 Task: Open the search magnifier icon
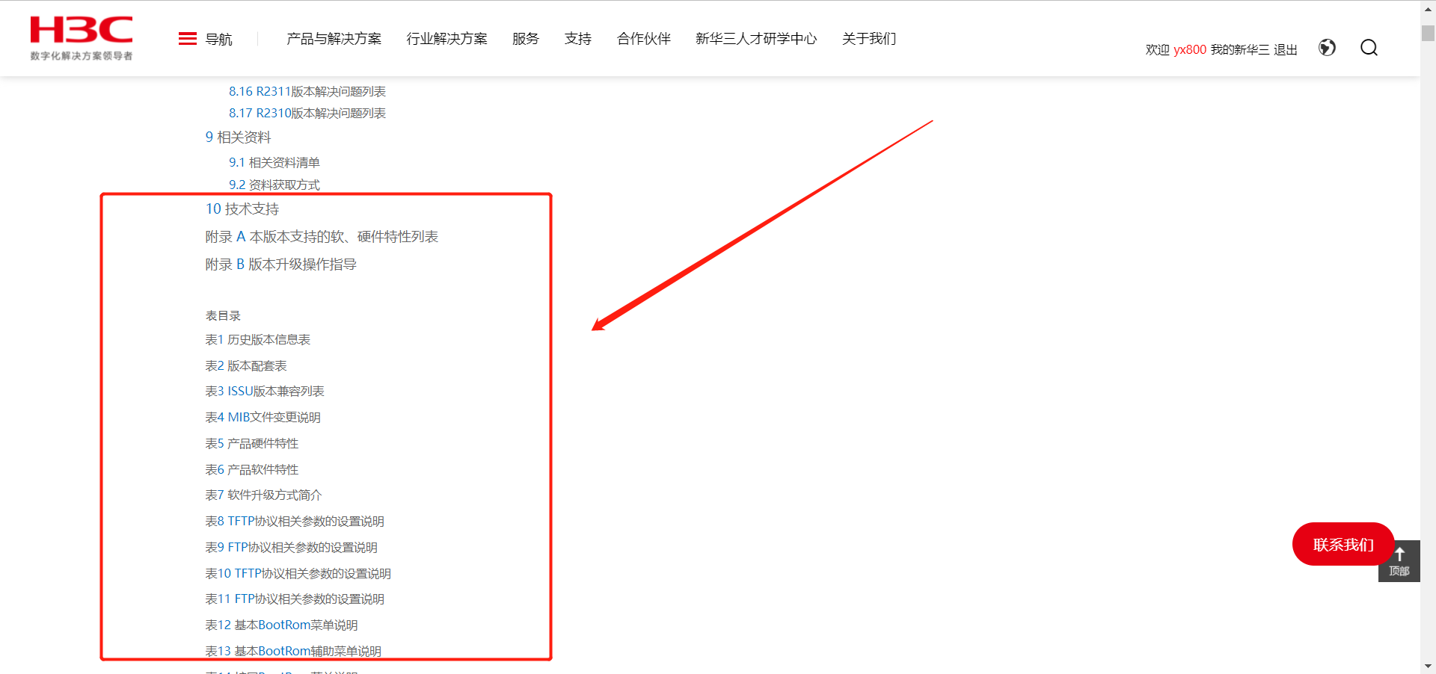1369,48
